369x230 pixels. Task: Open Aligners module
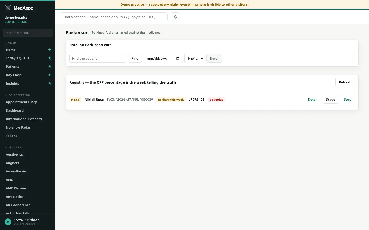tap(13, 163)
